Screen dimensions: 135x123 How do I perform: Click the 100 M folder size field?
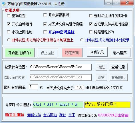[x=79, y=87]
